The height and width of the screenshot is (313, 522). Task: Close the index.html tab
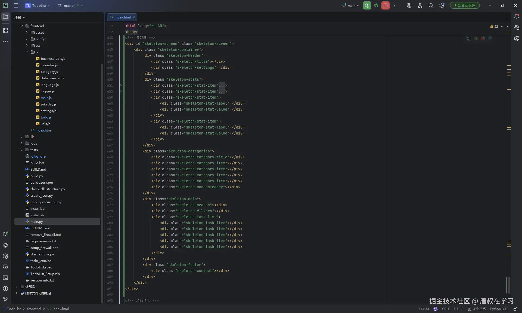(134, 17)
